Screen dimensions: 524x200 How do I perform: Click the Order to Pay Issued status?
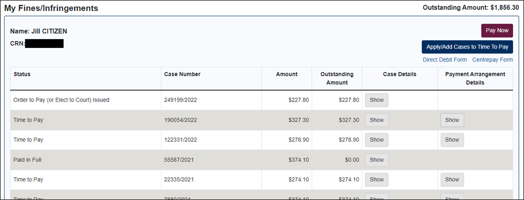pyautogui.click(x=61, y=100)
